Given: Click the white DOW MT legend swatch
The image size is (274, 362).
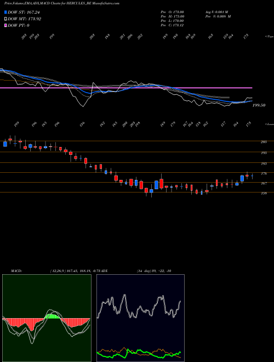Looking at the screenshot, I should 5,19.
